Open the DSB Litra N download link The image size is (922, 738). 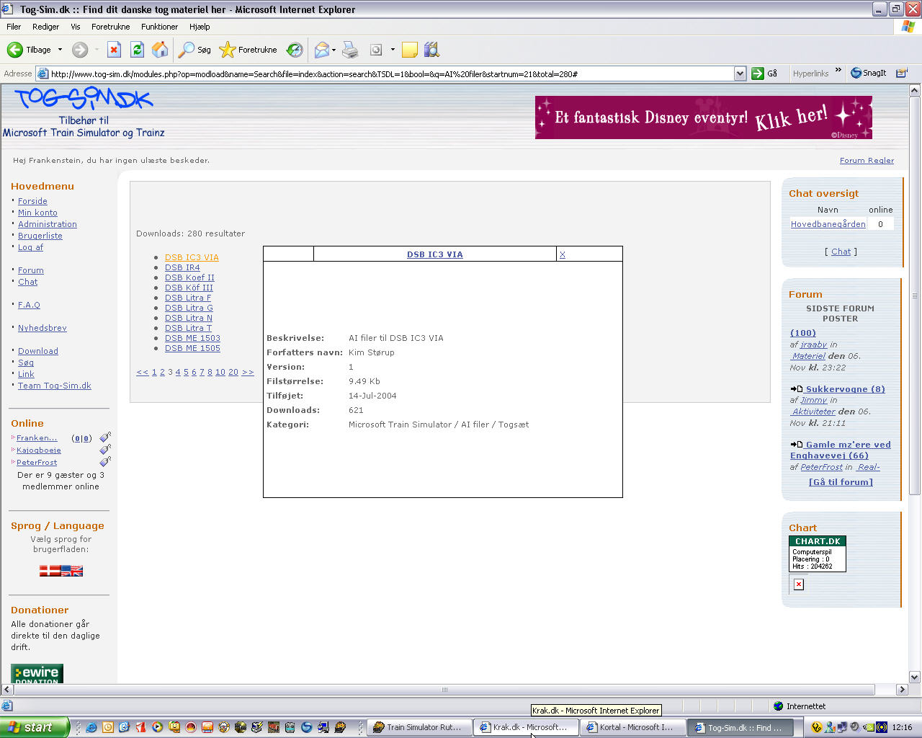(189, 318)
